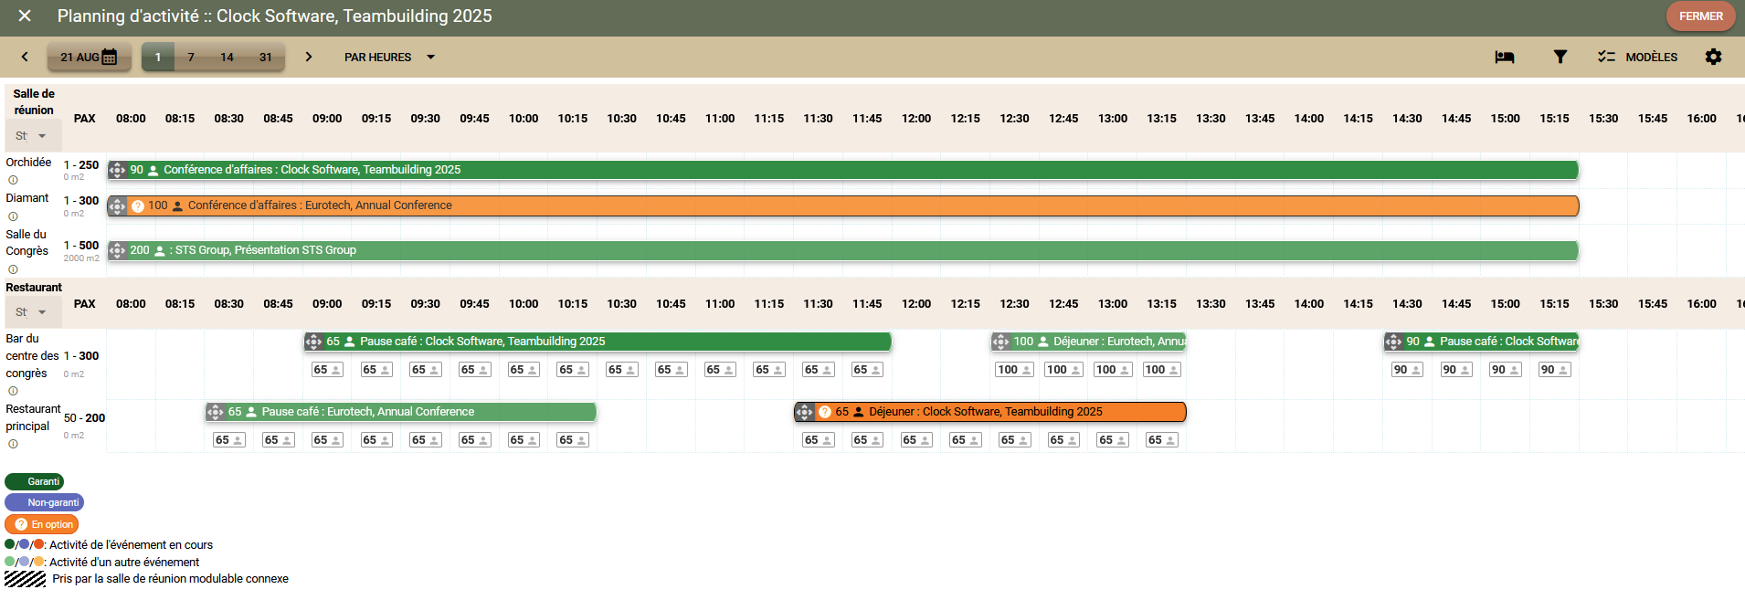Open STS Group Présentation event
Viewport: 1745px width, 600px height.
pos(842,250)
